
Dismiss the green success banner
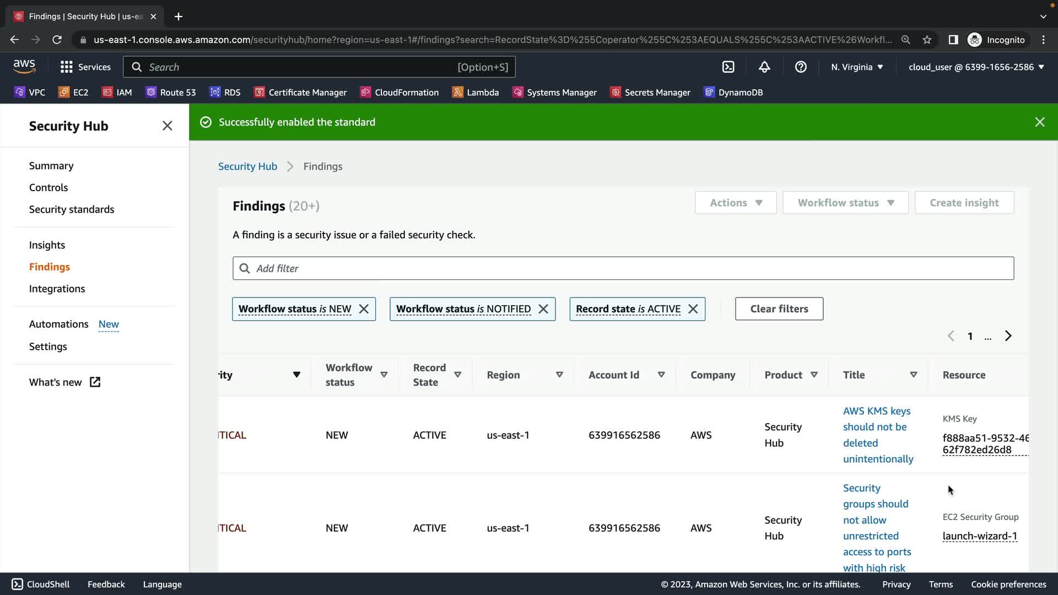click(x=1039, y=122)
